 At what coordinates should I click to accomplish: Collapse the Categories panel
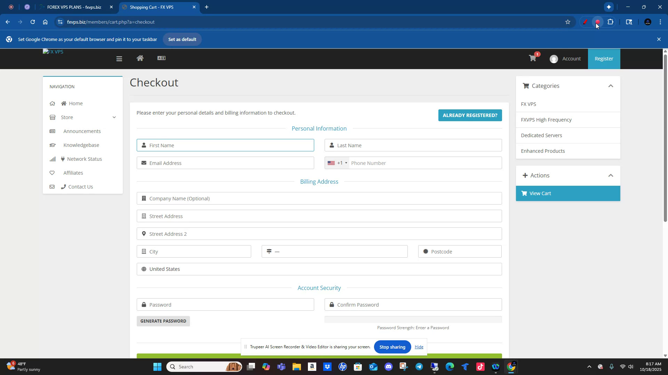point(611,86)
